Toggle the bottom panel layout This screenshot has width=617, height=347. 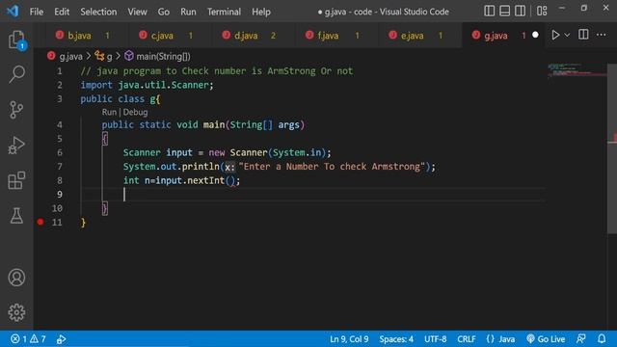[x=504, y=11]
